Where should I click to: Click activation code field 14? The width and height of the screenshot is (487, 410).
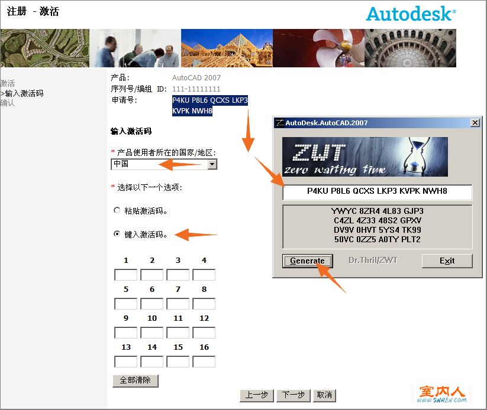pyautogui.click(x=152, y=362)
